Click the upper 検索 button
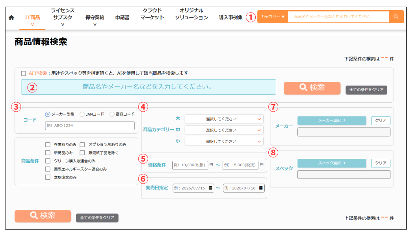This screenshot has width=407, height=230. tap(312, 88)
